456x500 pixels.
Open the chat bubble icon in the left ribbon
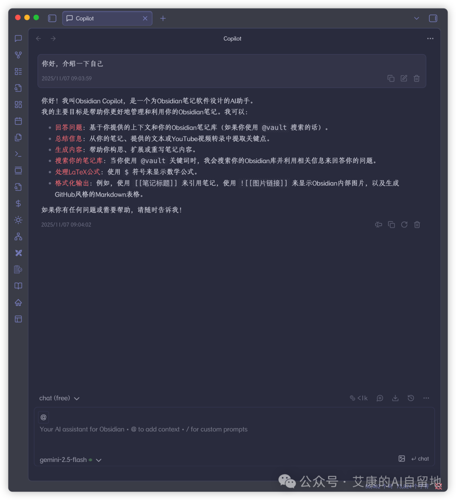[18, 38]
